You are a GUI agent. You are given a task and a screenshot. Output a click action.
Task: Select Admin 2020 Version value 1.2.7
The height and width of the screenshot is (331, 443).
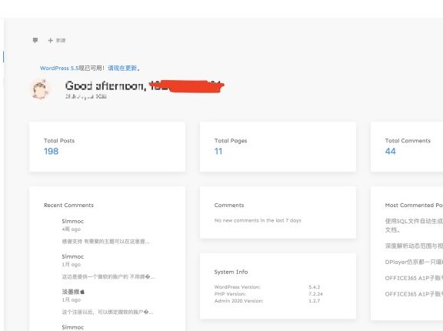(314, 301)
